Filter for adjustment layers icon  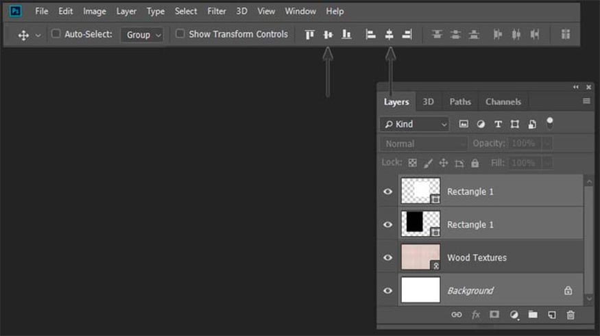tap(481, 124)
